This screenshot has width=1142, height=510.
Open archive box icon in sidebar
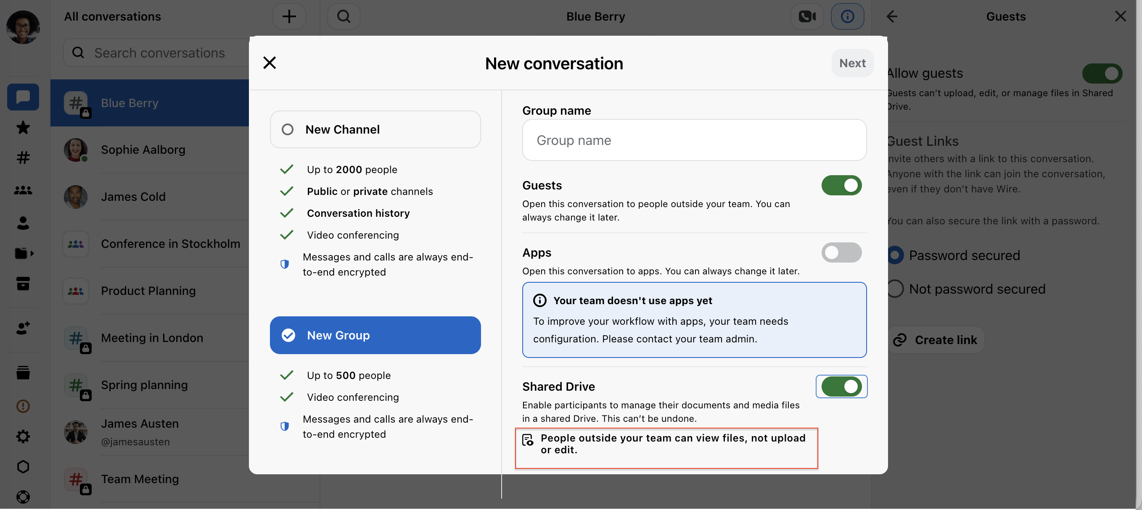(x=23, y=284)
